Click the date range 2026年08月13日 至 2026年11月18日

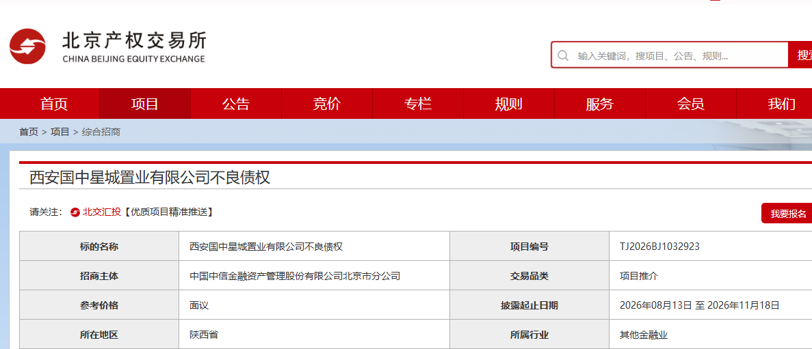pyautogui.click(x=699, y=305)
